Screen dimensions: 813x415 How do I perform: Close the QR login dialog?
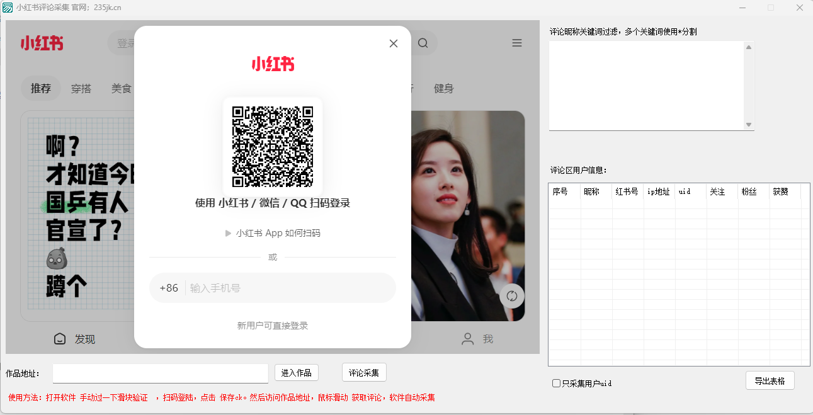(394, 43)
